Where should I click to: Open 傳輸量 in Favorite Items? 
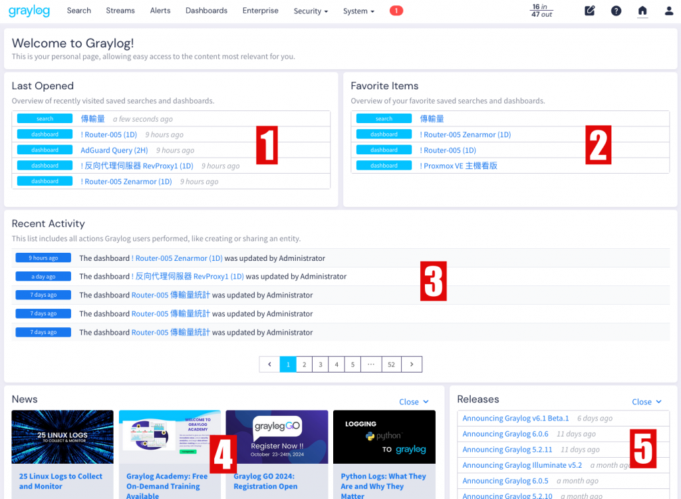[432, 118]
